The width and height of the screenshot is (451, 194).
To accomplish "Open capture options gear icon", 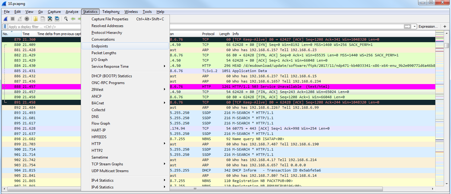I will (x=27, y=19).
